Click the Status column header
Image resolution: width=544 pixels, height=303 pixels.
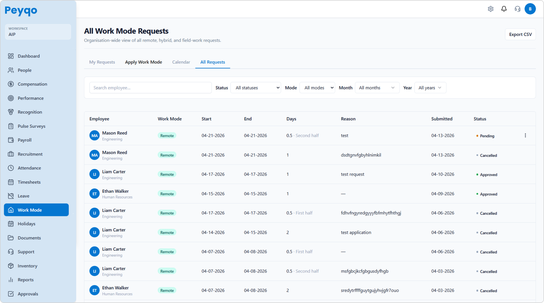point(480,119)
